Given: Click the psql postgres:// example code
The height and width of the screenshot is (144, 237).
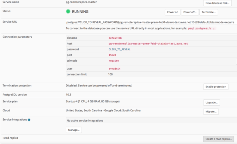Looking at the screenshot, I should (202, 28).
